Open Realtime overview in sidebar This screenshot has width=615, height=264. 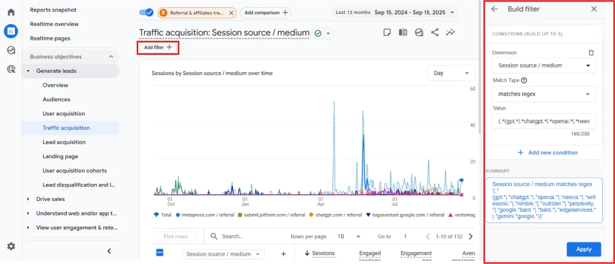(x=54, y=24)
